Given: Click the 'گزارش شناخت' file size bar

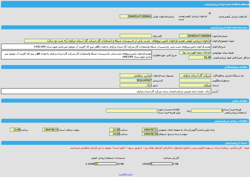Looking at the screenshot, I should (x=161, y=164).
